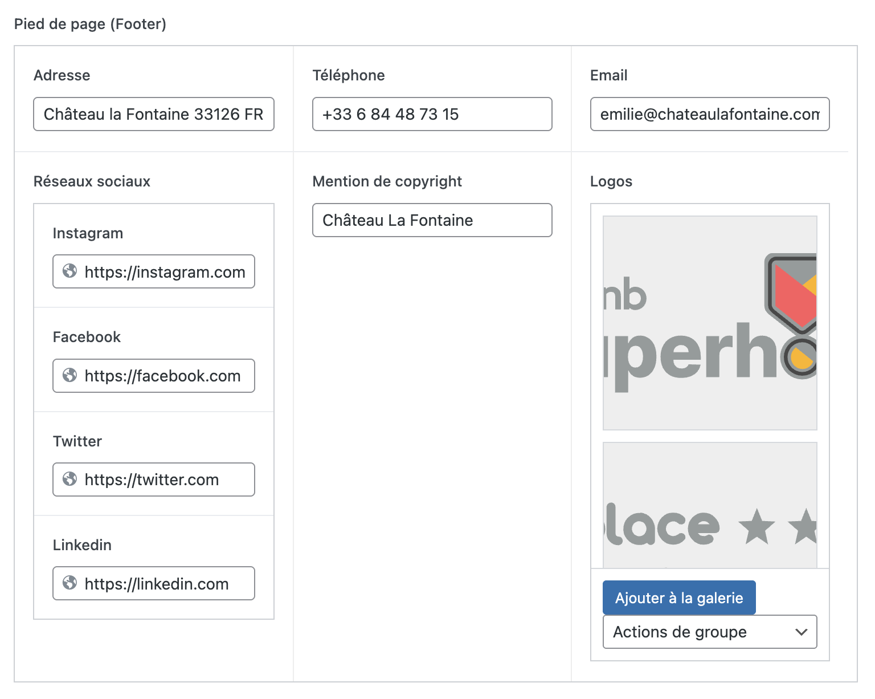Click the Logos field label
The height and width of the screenshot is (699, 875).
coord(611,181)
